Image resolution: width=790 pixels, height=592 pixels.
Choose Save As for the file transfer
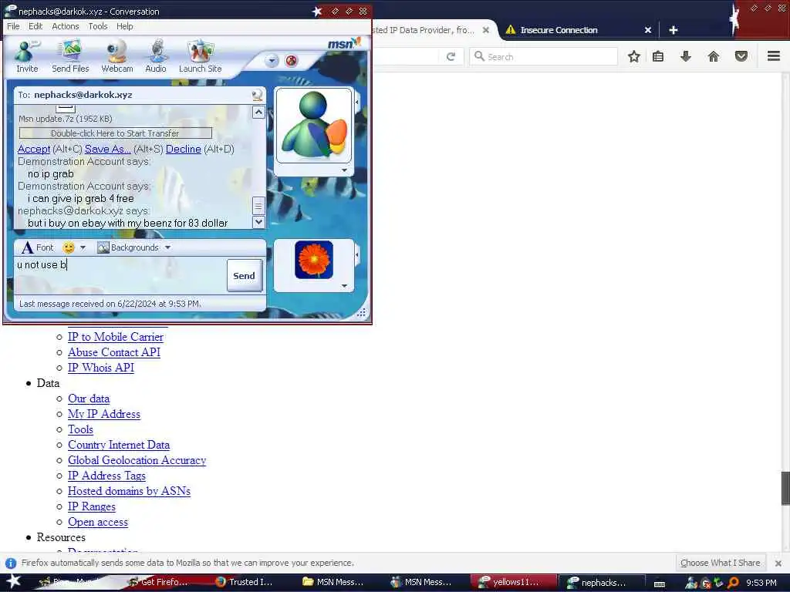(x=108, y=149)
